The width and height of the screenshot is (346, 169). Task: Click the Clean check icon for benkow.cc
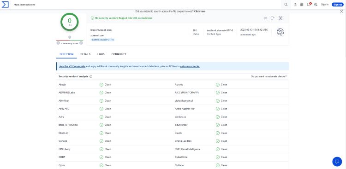click(x=218, y=117)
